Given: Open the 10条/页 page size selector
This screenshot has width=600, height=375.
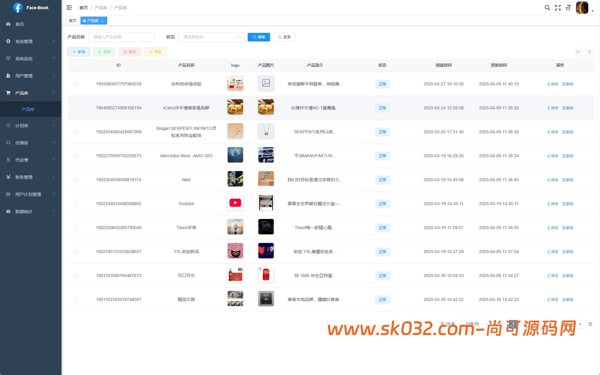Looking at the screenshot, I should pyautogui.click(x=473, y=324).
